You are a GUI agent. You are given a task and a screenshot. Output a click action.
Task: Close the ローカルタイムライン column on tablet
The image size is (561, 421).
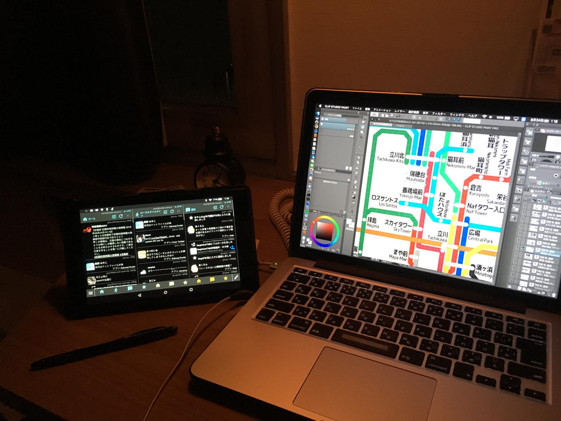(x=178, y=211)
